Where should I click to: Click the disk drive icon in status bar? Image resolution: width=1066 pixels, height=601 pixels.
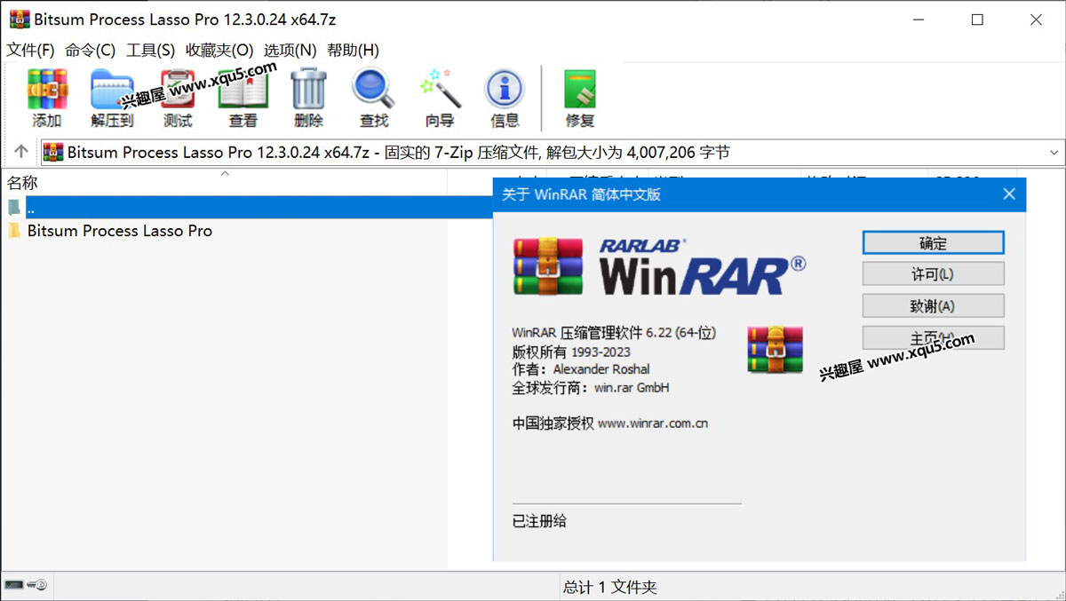[x=14, y=585]
